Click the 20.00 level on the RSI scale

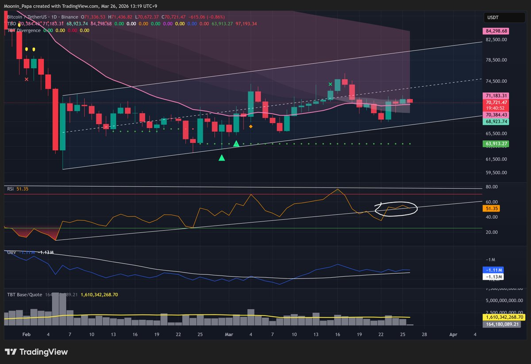coord(492,232)
